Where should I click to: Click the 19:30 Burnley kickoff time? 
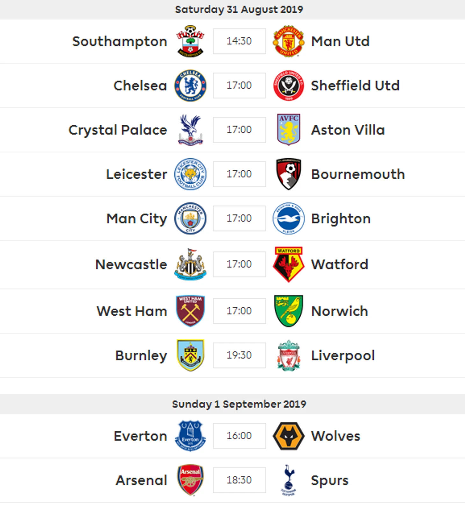pos(239,355)
